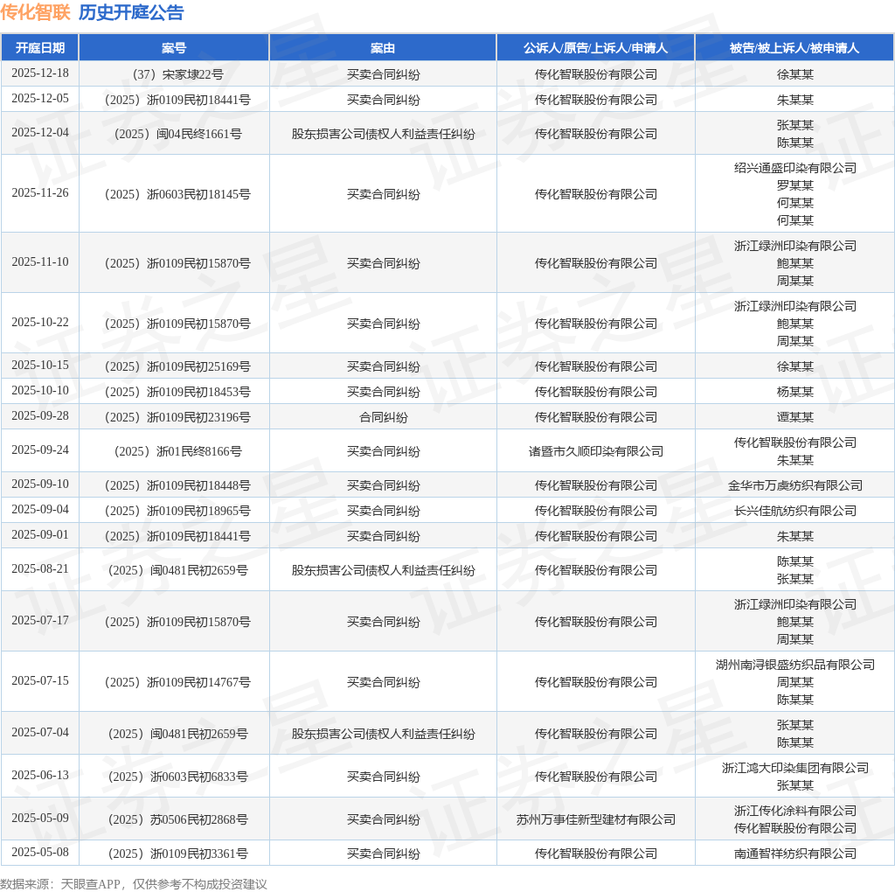Click date cell 2025-09-01
The height and width of the screenshot is (892, 895).
tap(40, 535)
